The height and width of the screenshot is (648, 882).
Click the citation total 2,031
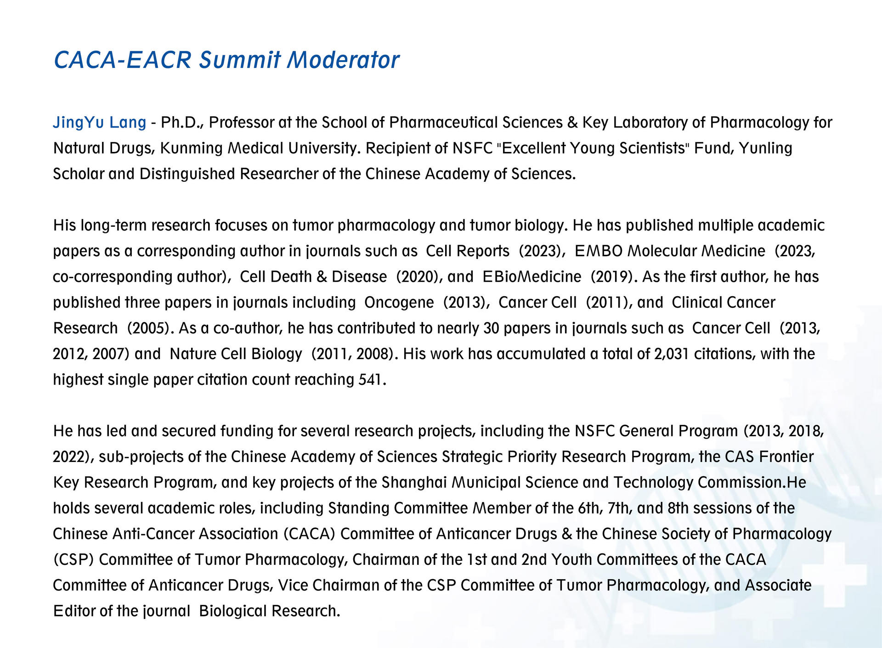[x=671, y=354]
